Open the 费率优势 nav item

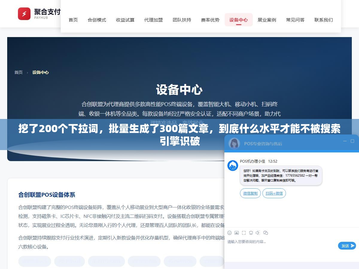click(210, 20)
